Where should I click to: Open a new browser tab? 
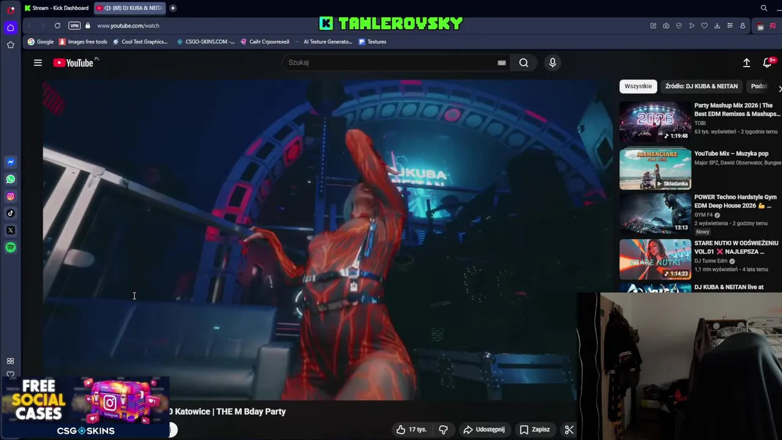(173, 8)
